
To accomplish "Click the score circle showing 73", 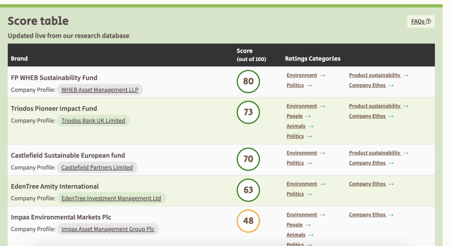I will pos(248,112).
